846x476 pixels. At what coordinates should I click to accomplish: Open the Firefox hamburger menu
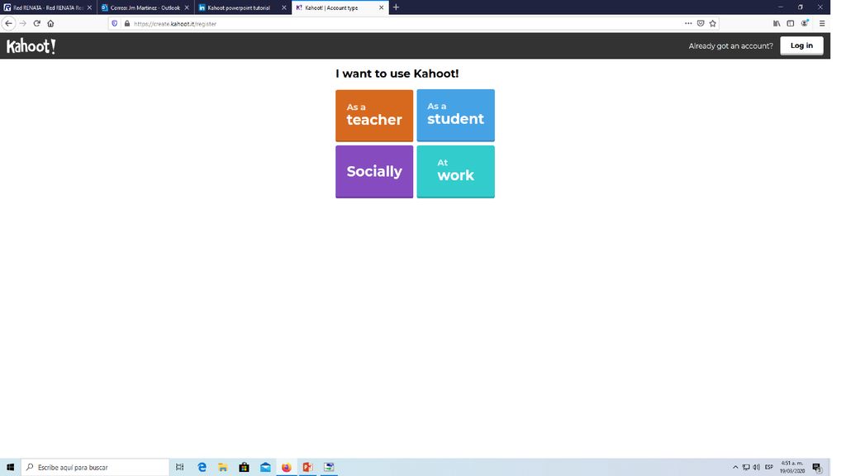click(x=822, y=23)
